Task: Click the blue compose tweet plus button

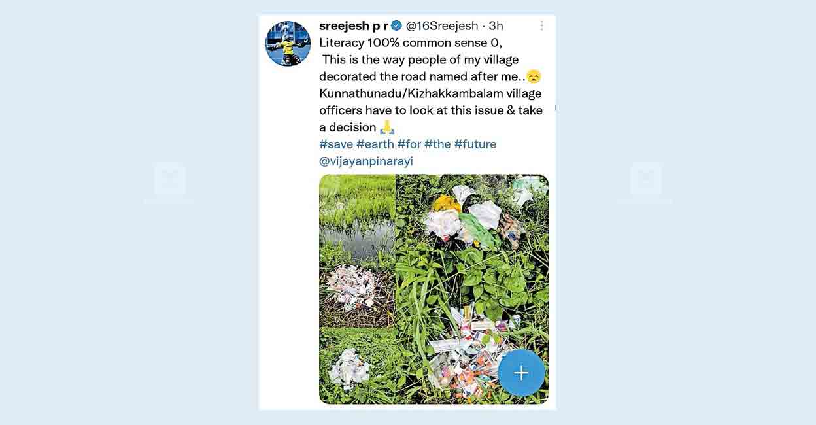Action: click(x=521, y=373)
